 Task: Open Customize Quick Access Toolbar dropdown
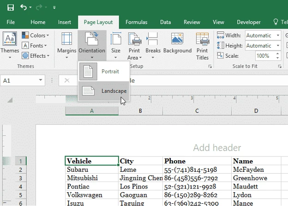(54, 7)
